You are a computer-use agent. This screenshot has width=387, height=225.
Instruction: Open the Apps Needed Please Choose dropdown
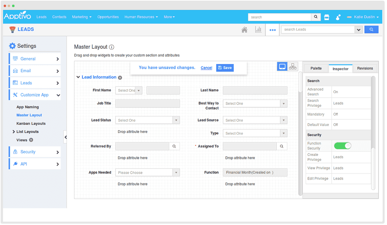point(176,172)
